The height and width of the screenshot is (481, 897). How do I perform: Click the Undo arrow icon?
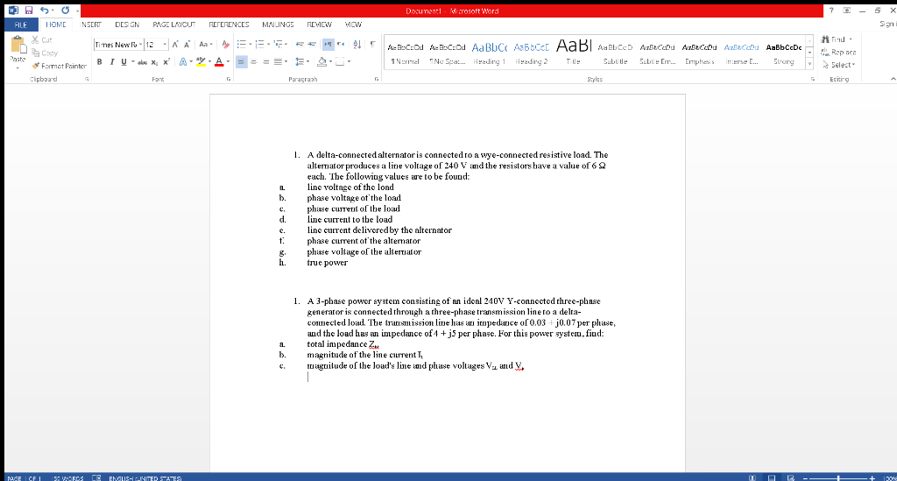click(x=45, y=11)
